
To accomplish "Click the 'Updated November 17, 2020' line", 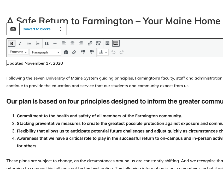I will click(35, 63).
